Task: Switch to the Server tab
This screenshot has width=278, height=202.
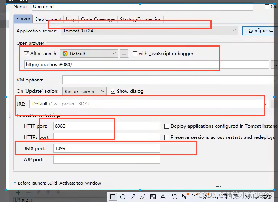Action: (23, 19)
